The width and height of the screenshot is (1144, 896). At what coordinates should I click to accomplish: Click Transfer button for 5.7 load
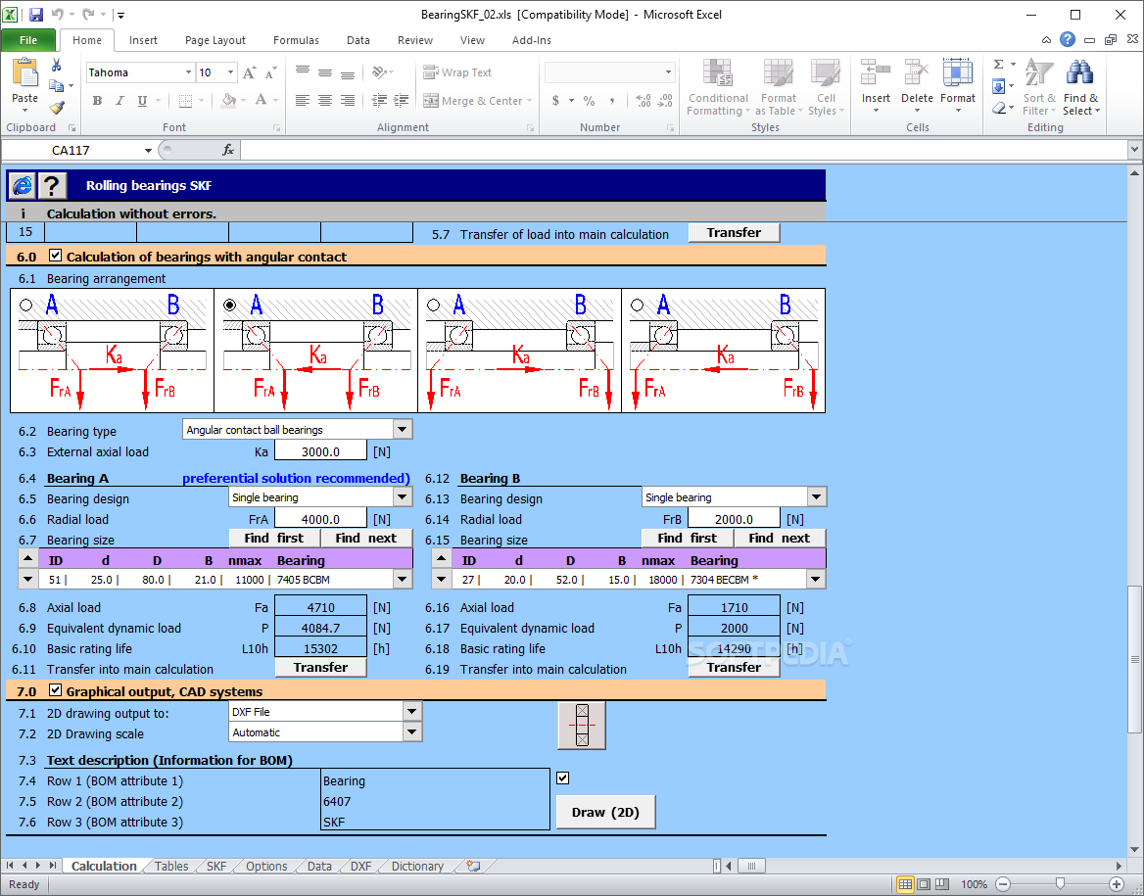pos(734,233)
